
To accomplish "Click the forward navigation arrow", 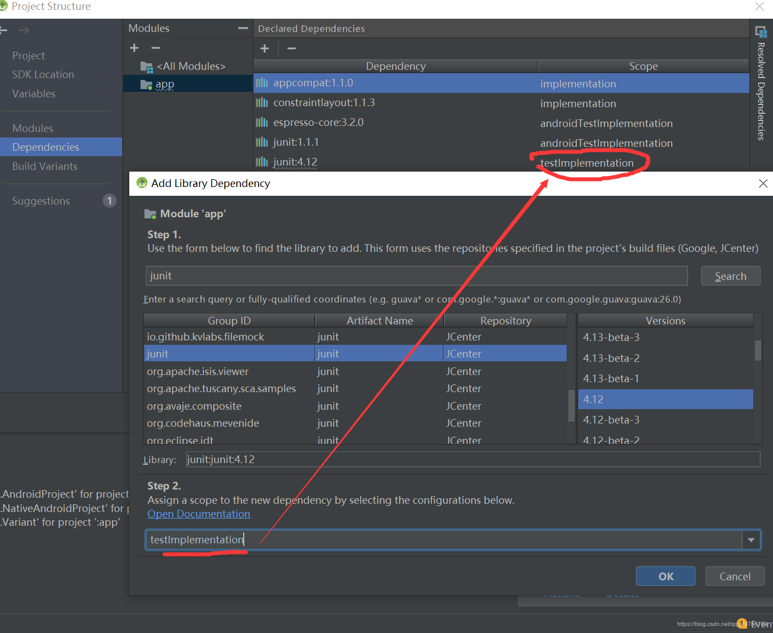I will (24, 30).
